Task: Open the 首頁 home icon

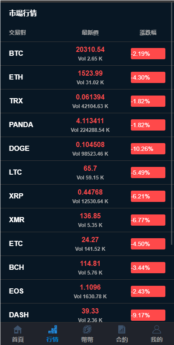Action: coord(18,329)
